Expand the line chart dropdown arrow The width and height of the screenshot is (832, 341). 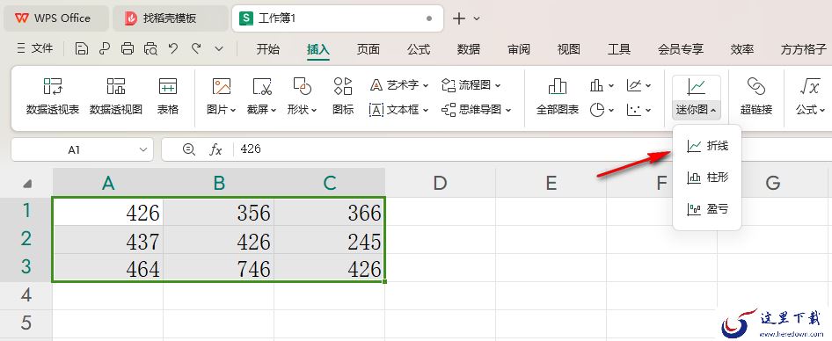(x=648, y=85)
